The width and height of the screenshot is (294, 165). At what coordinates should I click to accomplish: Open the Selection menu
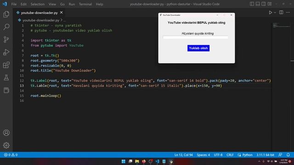click(38, 4)
